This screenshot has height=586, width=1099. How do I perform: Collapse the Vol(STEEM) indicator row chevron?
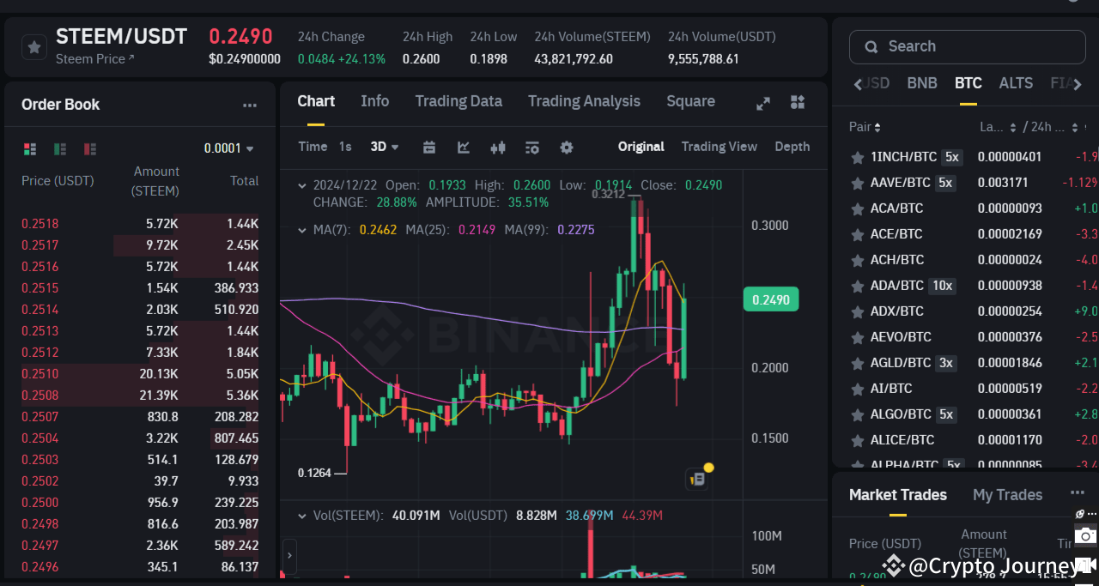[301, 516]
